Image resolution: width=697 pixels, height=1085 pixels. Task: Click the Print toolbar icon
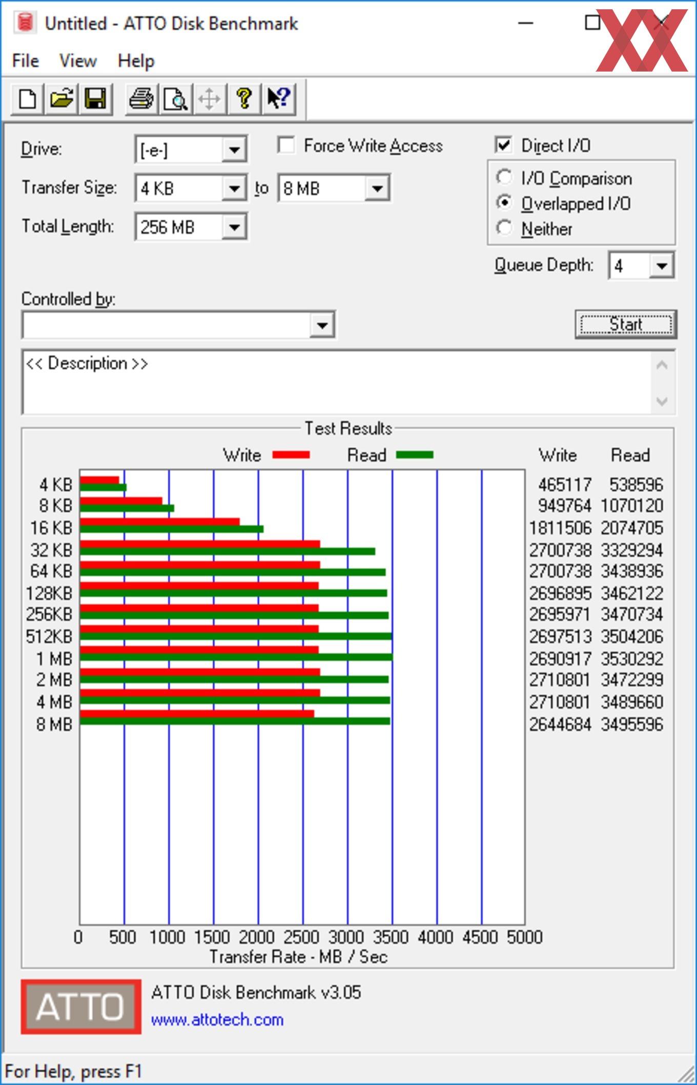click(141, 98)
